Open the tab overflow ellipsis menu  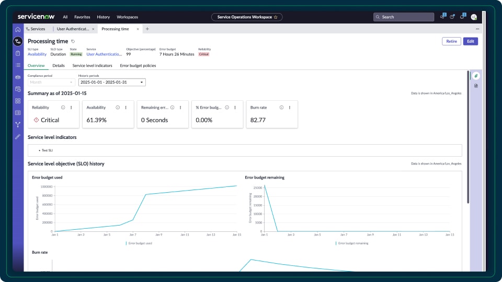[477, 29]
